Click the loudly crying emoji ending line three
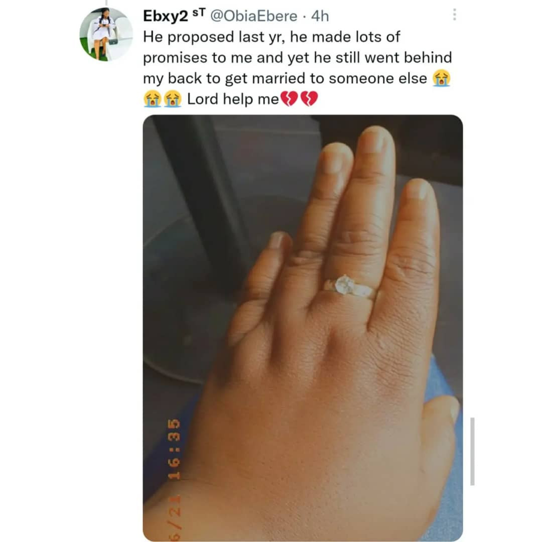This screenshot has height=542, width=542. point(442,78)
